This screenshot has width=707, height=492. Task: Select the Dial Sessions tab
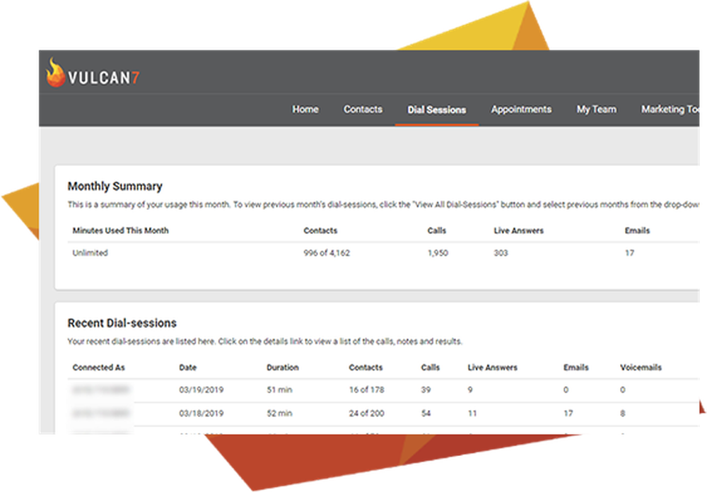[x=436, y=110]
